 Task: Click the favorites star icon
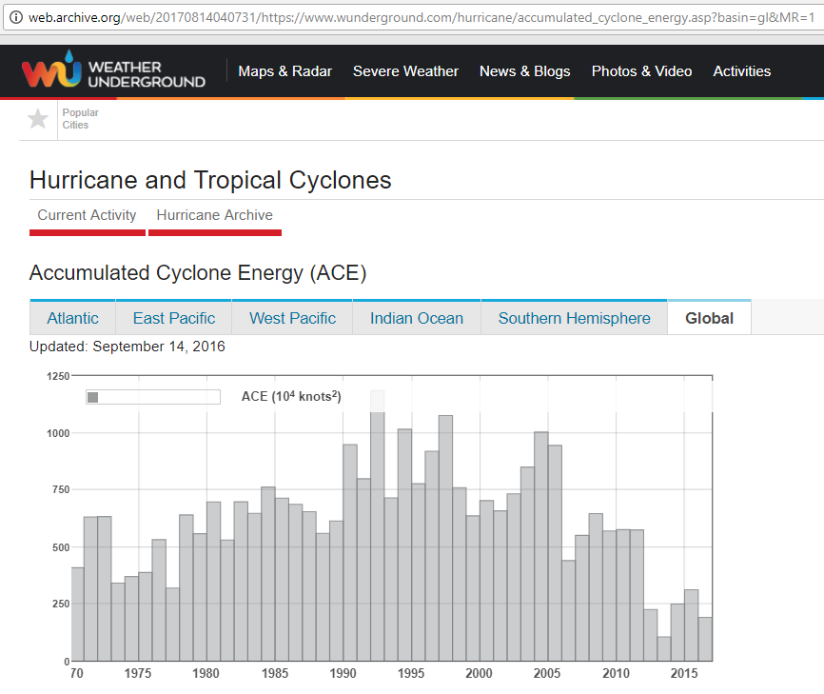(37, 119)
